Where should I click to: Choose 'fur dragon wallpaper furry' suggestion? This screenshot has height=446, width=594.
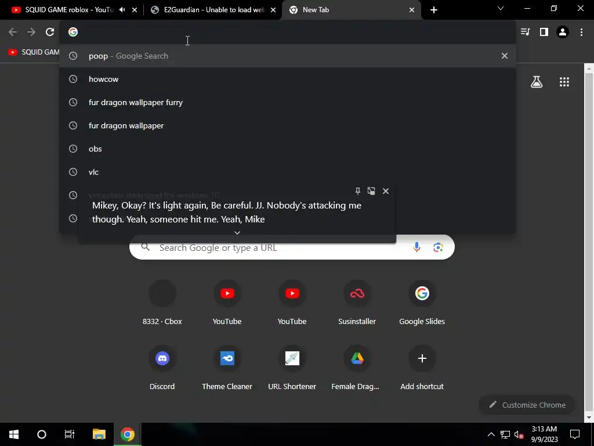[x=288, y=102]
